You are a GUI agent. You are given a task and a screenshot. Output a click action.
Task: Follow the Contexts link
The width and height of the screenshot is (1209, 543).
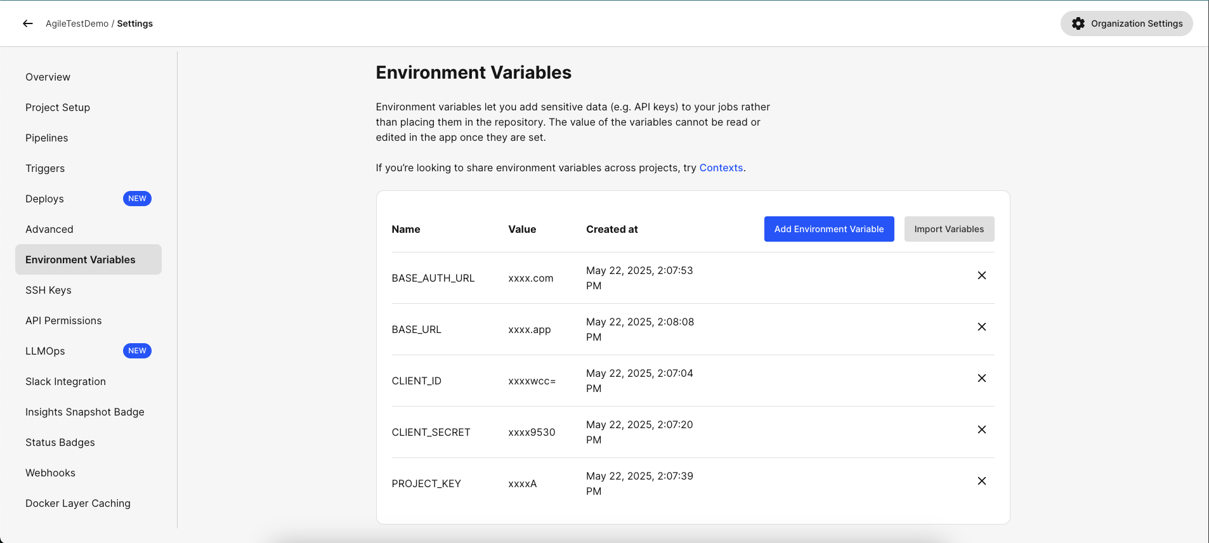pyautogui.click(x=721, y=168)
